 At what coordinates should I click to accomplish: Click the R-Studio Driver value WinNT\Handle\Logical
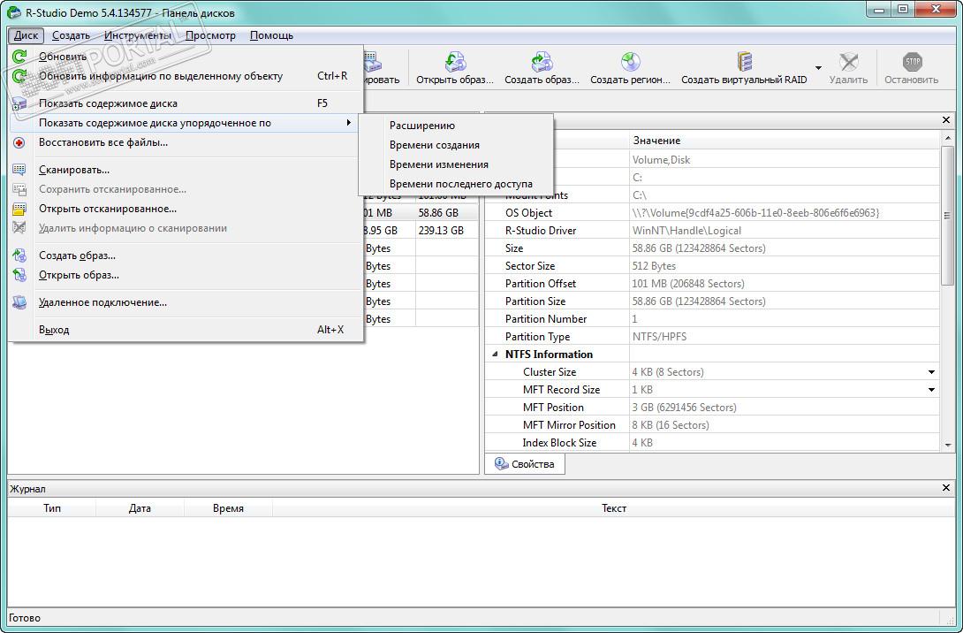coord(686,231)
